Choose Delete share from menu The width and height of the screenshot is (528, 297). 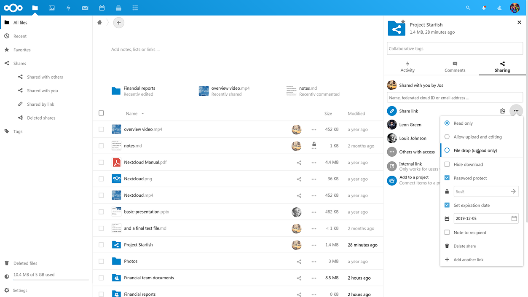click(464, 246)
